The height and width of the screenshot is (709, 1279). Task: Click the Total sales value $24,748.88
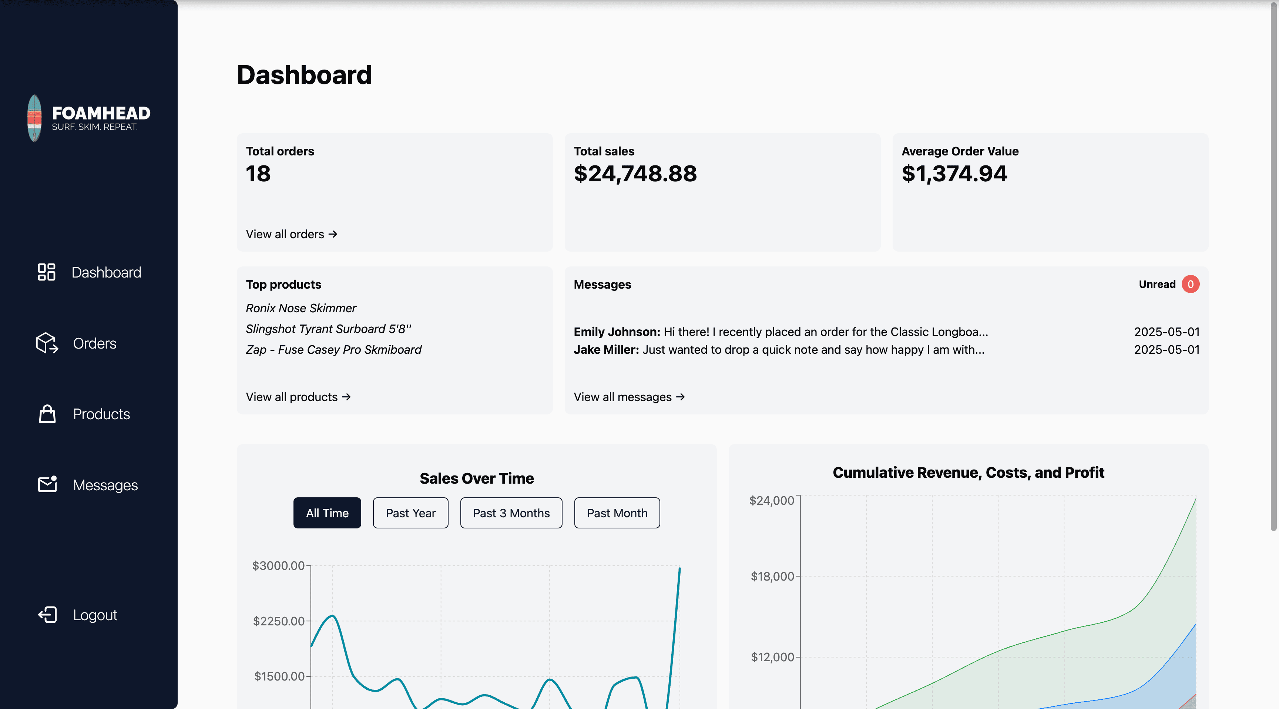tap(635, 173)
